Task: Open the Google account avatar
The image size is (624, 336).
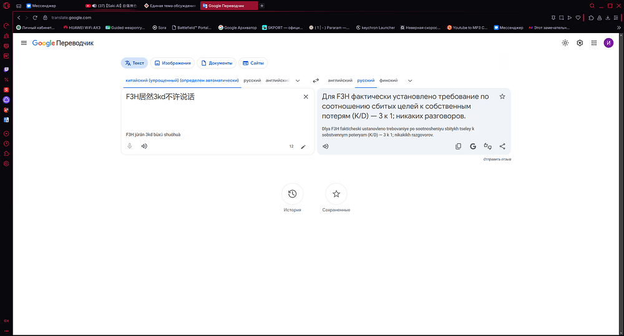Action: click(x=608, y=43)
